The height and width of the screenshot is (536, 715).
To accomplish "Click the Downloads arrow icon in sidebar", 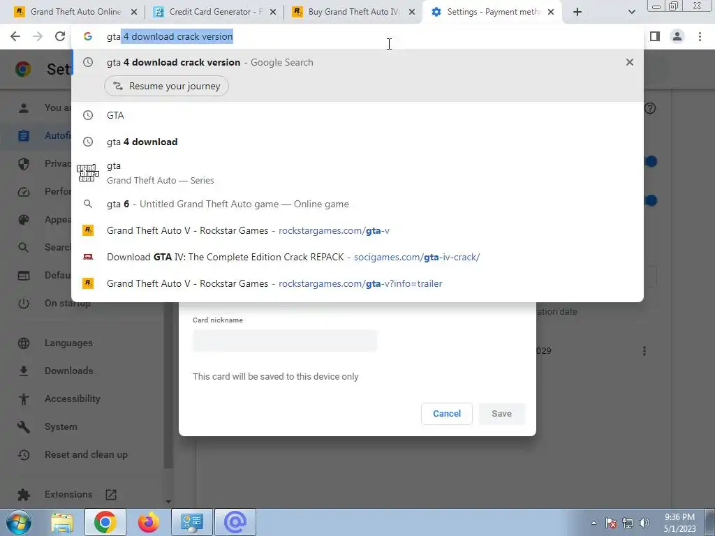I will click(23, 371).
